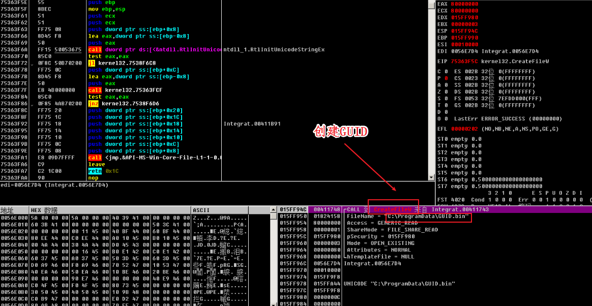Click the EDX register value 015FF980
Screen dimensions: 592x306
pyautogui.click(x=464, y=17)
